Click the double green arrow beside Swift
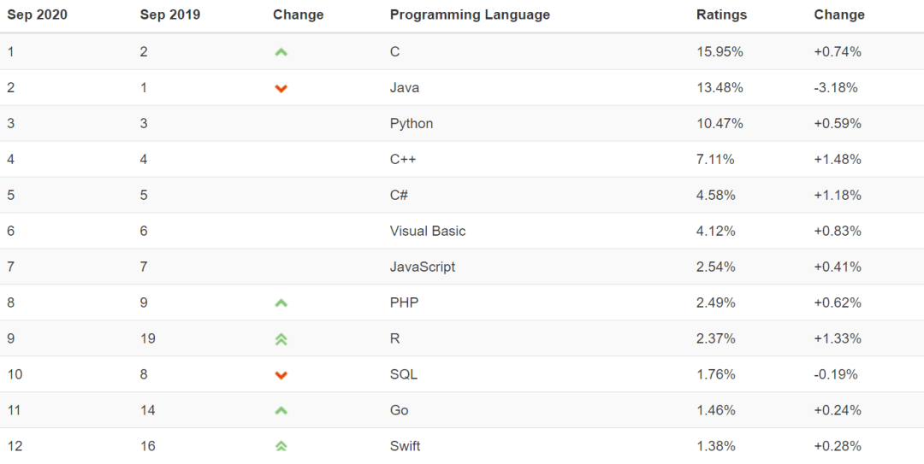924x464 pixels. 281,446
